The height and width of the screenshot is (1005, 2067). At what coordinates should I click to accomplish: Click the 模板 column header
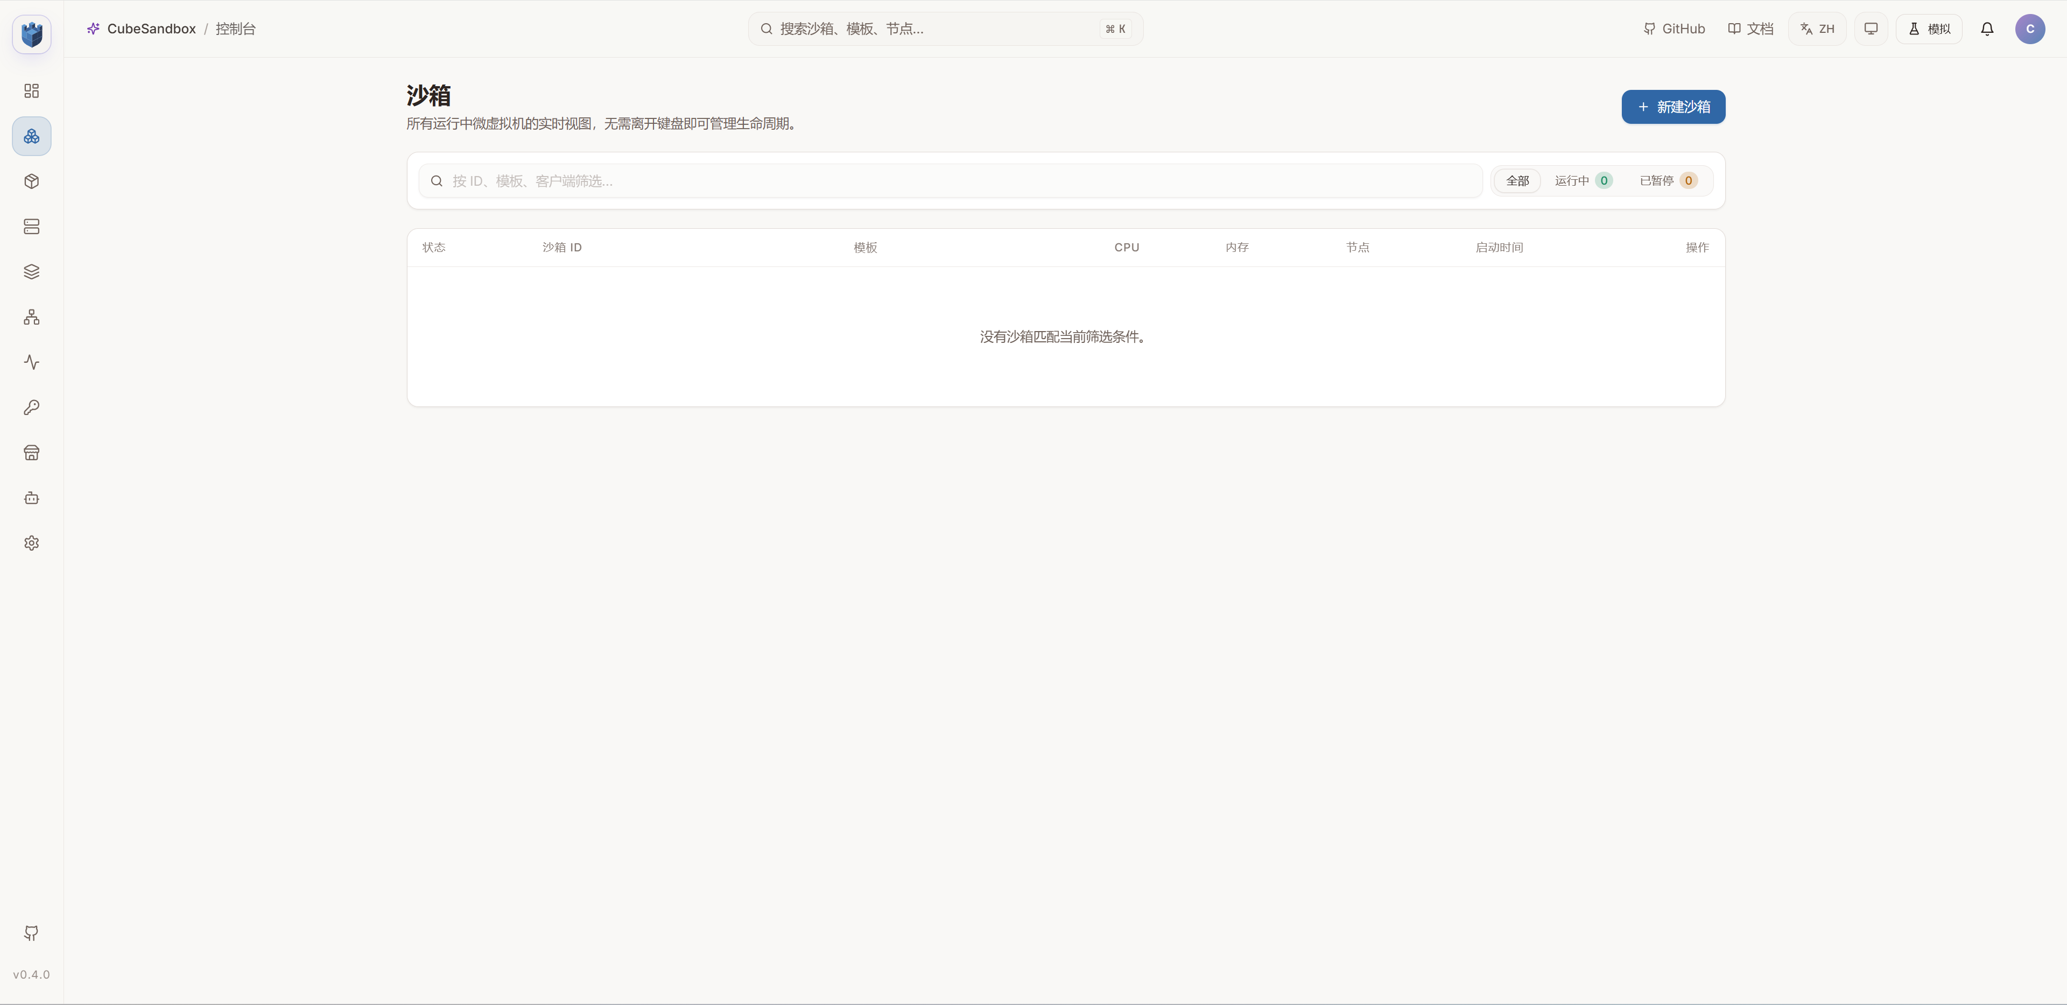click(865, 247)
